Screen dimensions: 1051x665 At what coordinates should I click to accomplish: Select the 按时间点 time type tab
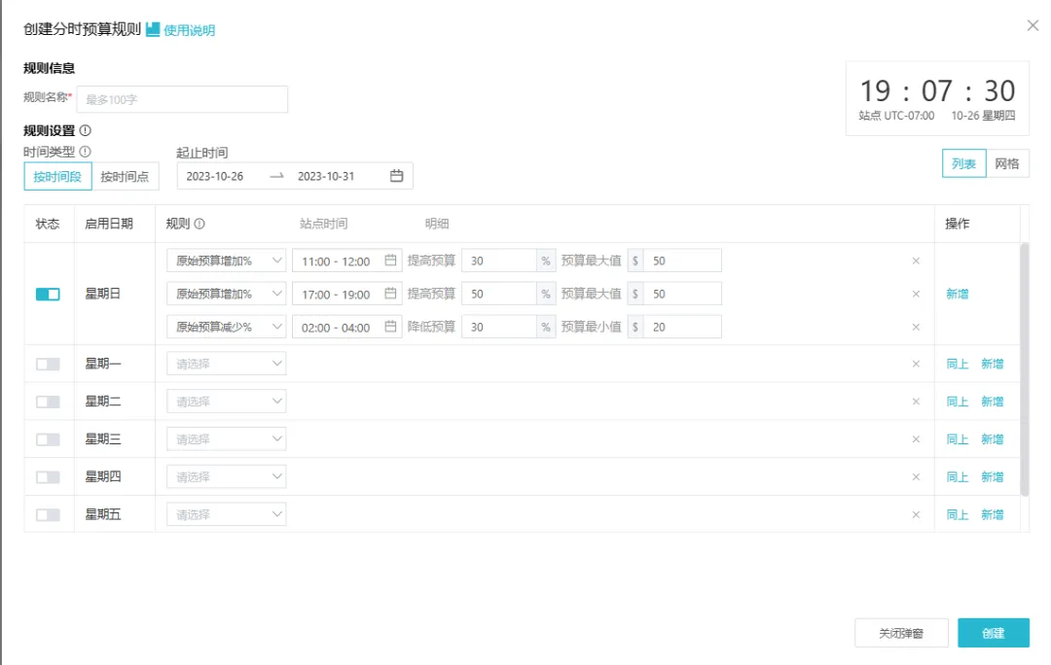click(x=126, y=177)
